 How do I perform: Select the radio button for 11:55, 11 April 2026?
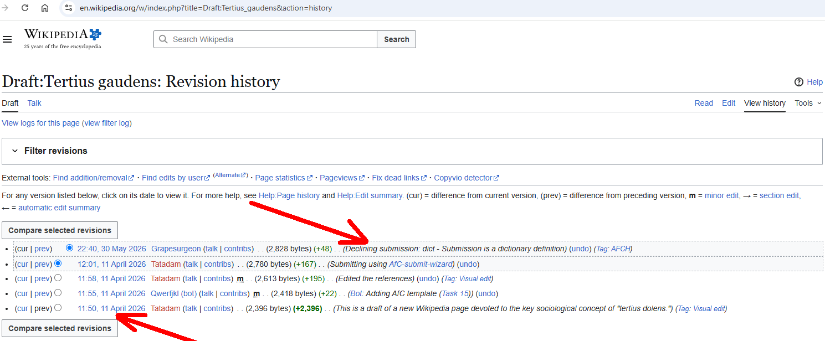58,293
